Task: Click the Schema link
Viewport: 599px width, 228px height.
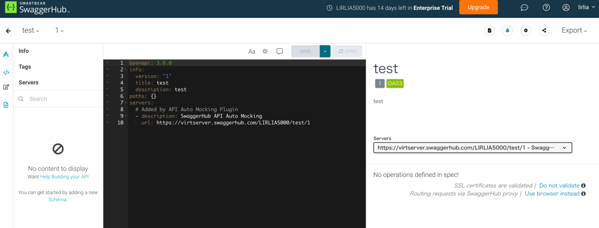Action: click(57, 200)
